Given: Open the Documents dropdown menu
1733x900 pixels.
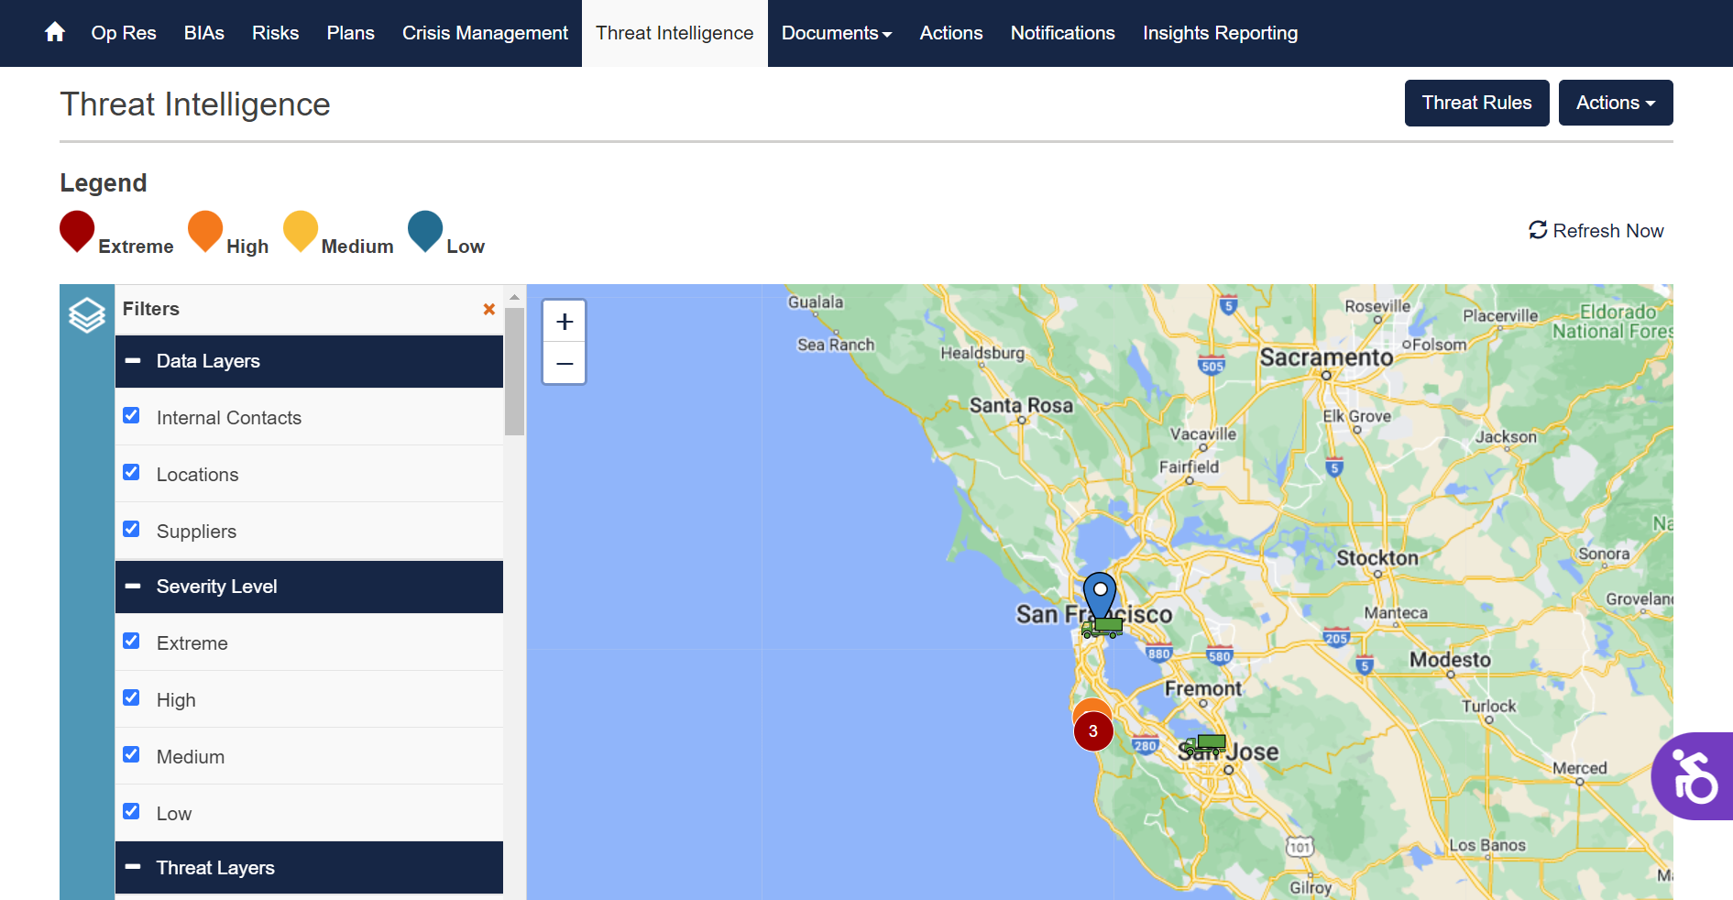Looking at the screenshot, I should click(835, 33).
